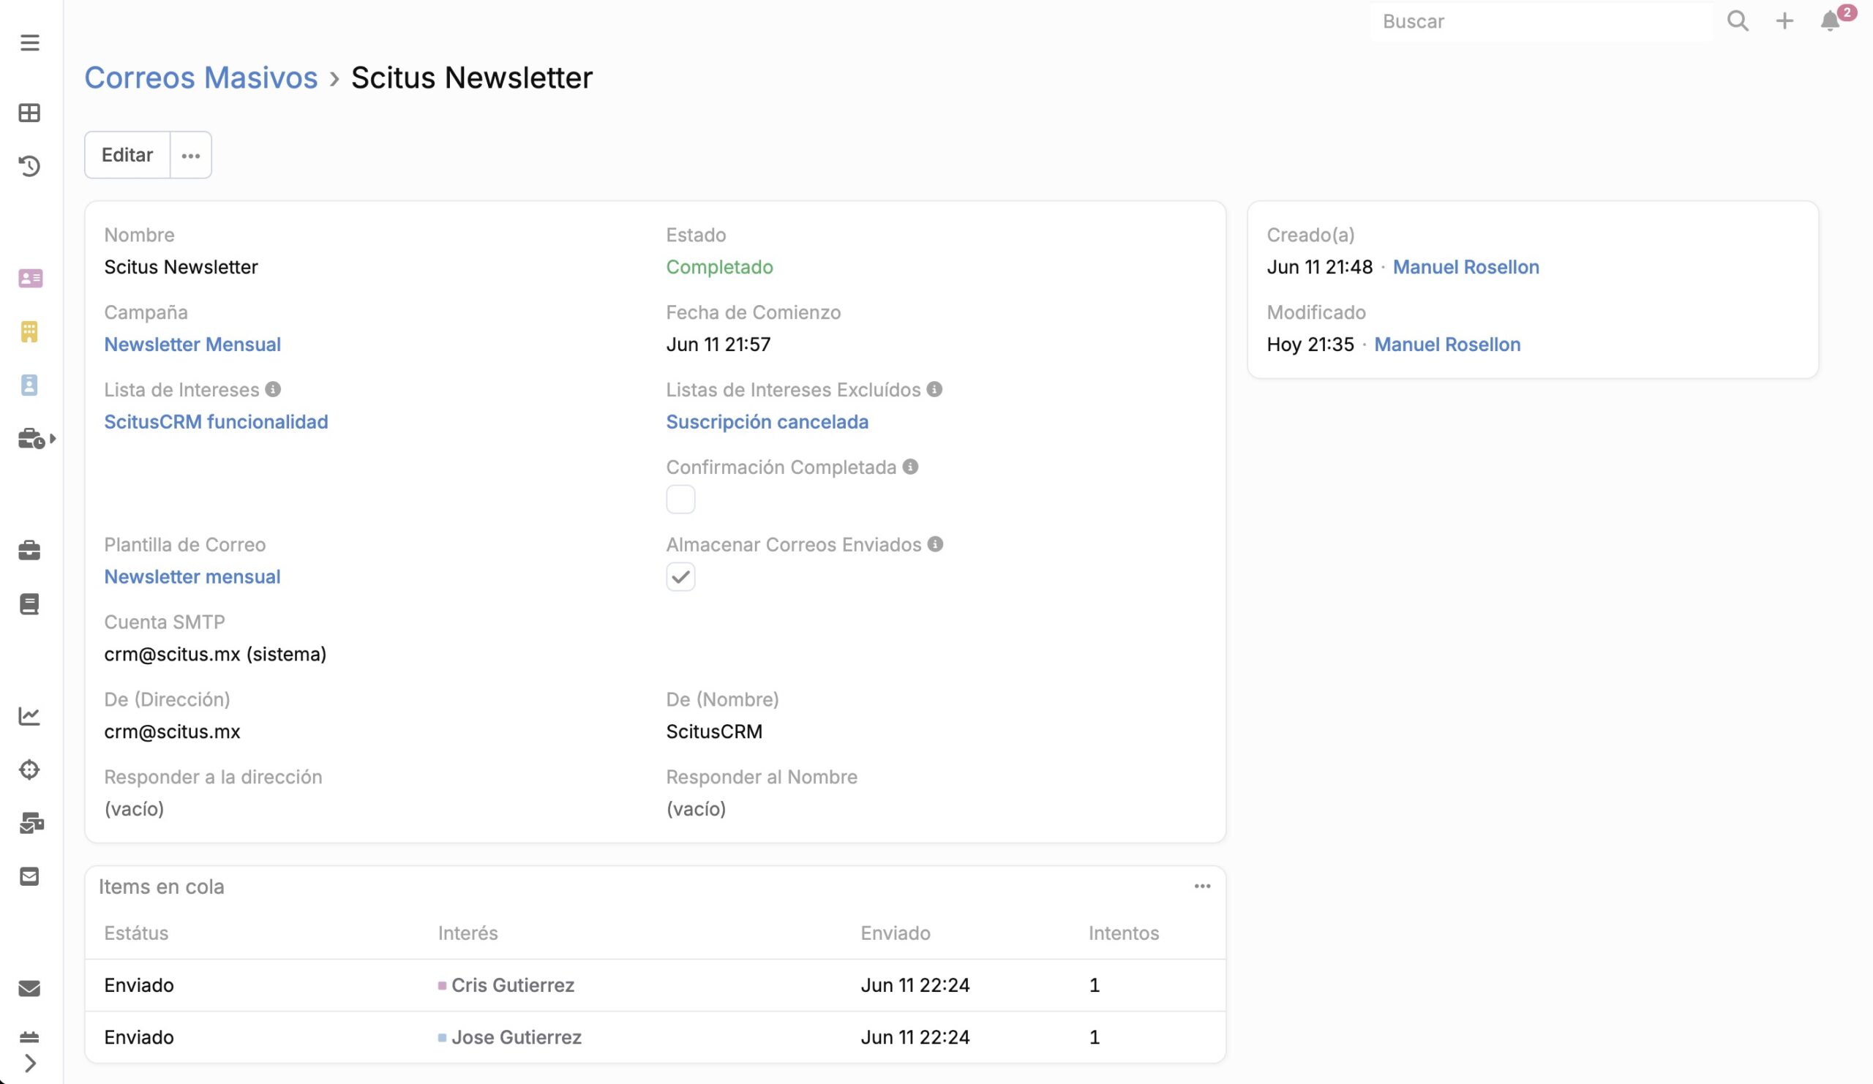Screen dimensions: 1873x1084
Task: Click the crm@scitus.mx (sistema) SMTP value
Action: pos(216,654)
